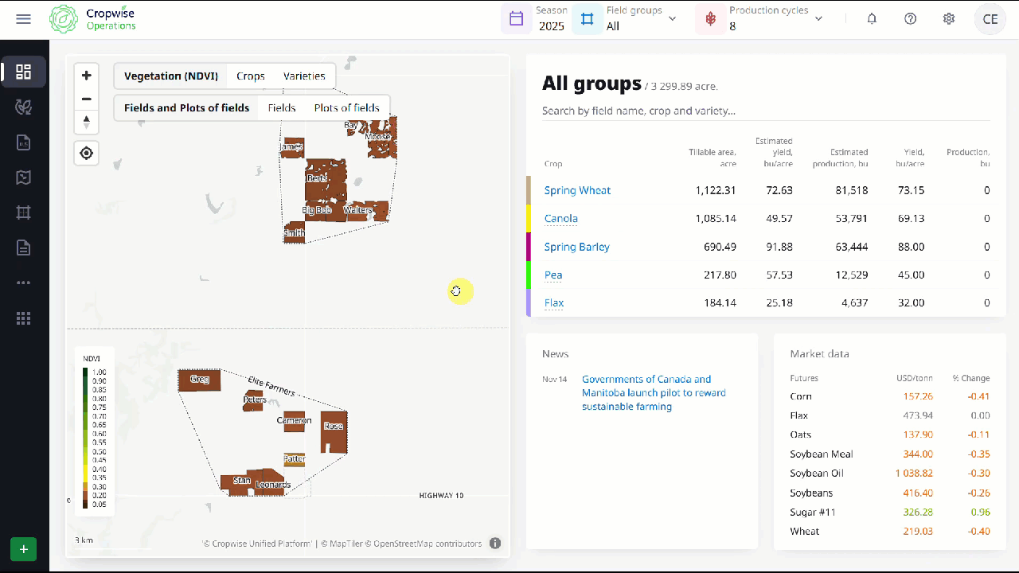
Task: Click the green add plus button
Action: (x=23, y=549)
